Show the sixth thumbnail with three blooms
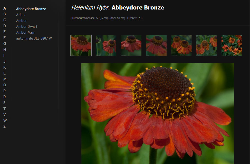250x164 pixels. [x=207, y=45]
